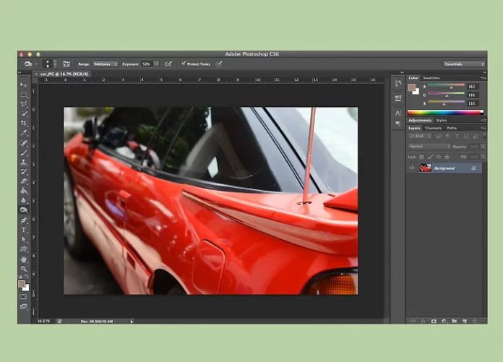
Task: Open the Essentials workspace dropdown
Action: tap(463, 64)
